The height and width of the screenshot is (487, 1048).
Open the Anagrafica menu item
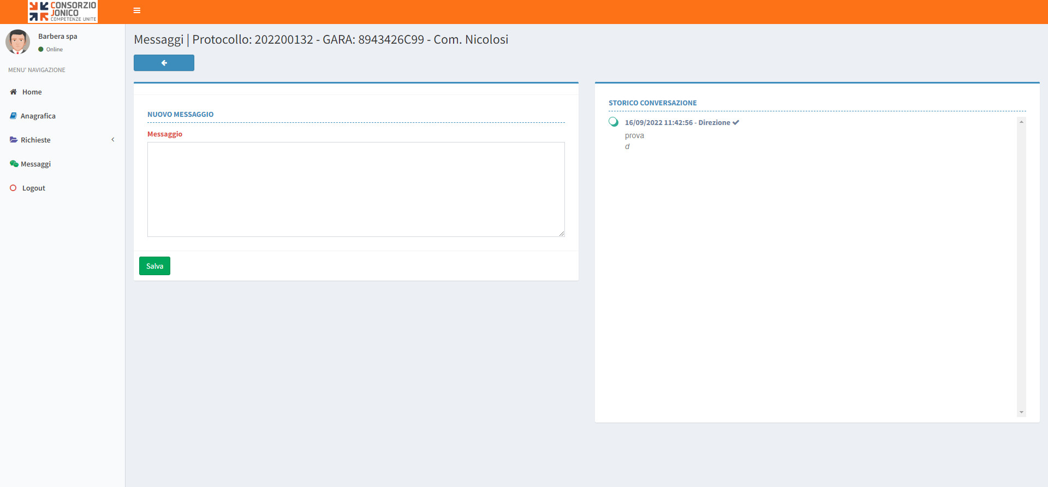(x=38, y=116)
